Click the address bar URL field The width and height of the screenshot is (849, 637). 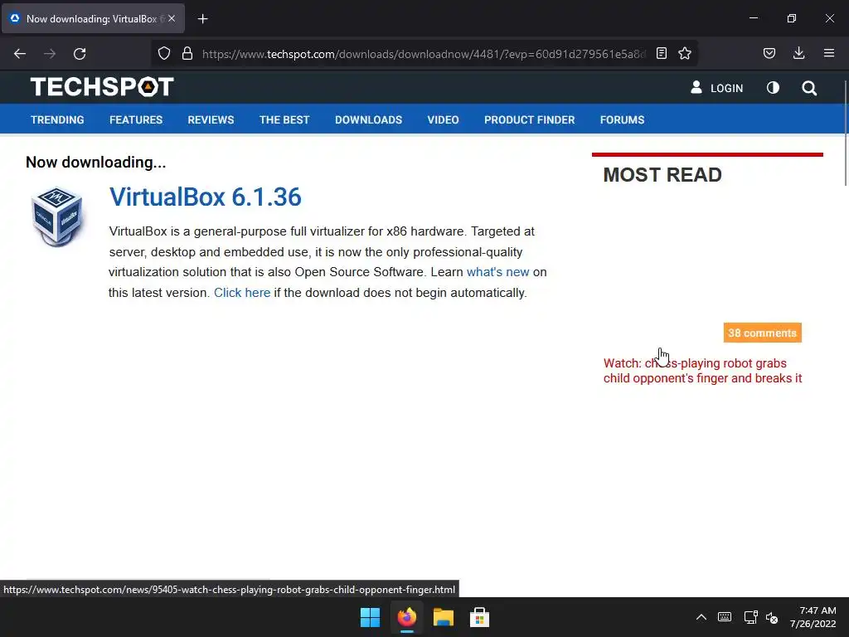click(424, 54)
